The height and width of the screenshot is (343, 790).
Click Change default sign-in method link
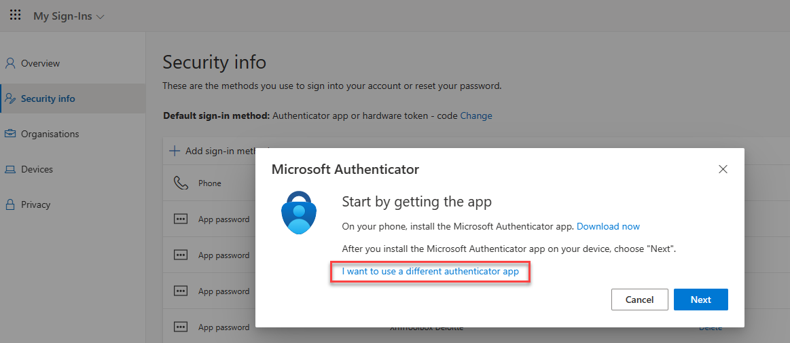[x=475, y=115]
